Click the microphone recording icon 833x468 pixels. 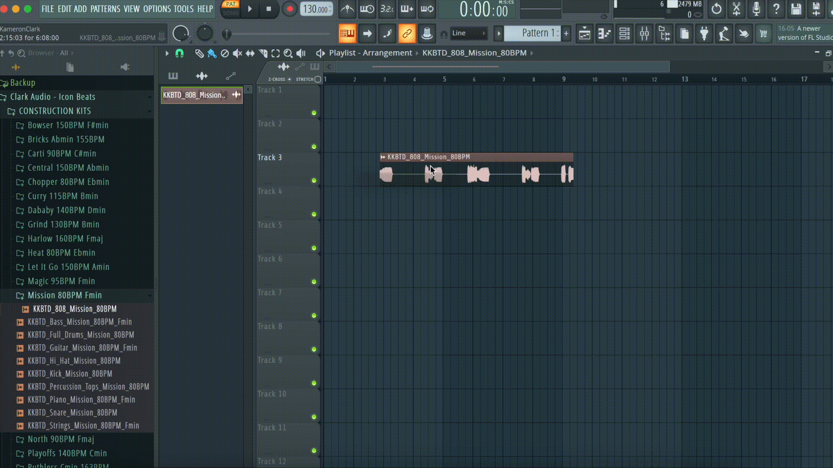click(756, 9)
